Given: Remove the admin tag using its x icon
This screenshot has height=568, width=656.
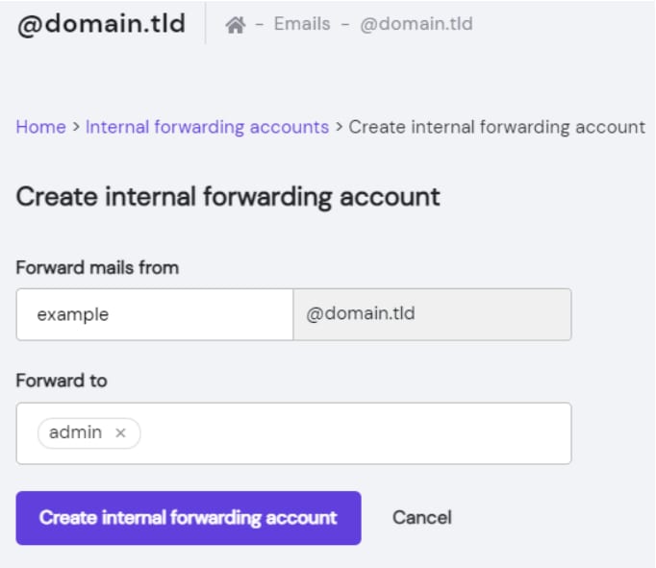Looking at the screenshot, I should coord(120,433).
